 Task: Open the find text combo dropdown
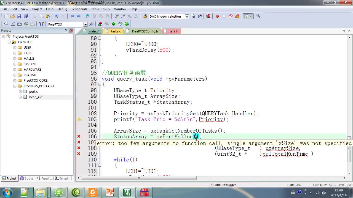point(187,17)
